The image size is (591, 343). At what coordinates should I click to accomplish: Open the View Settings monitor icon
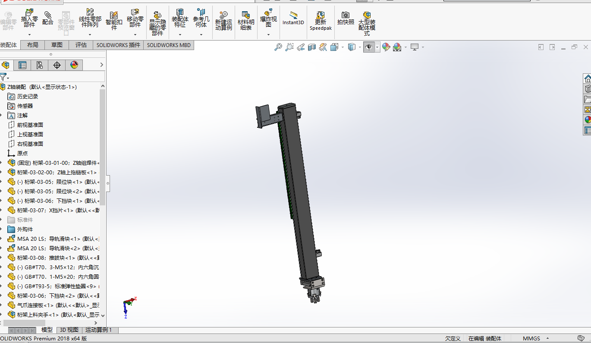[415, 47]
